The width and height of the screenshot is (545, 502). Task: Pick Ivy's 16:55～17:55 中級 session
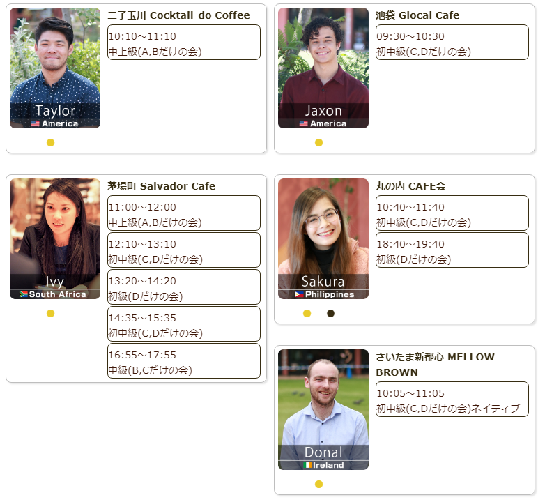click(184, 361)
